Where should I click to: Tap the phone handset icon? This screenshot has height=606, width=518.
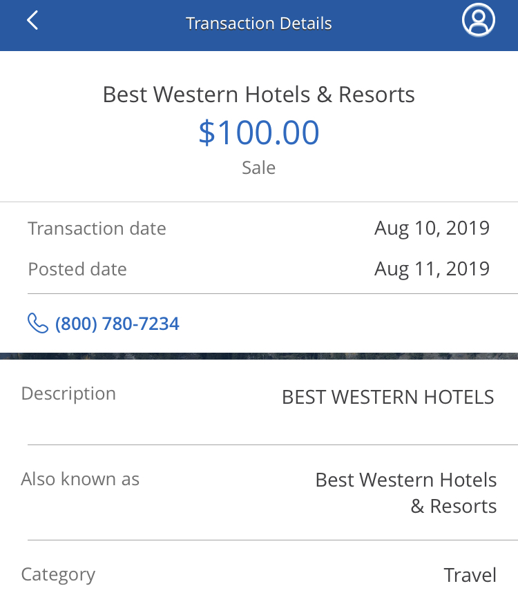(x=35, y=322)
